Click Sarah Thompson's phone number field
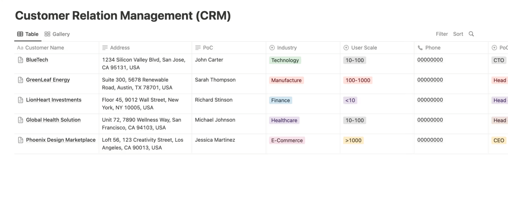This screenshot has height=204, width=508. [x=430, y=80]
